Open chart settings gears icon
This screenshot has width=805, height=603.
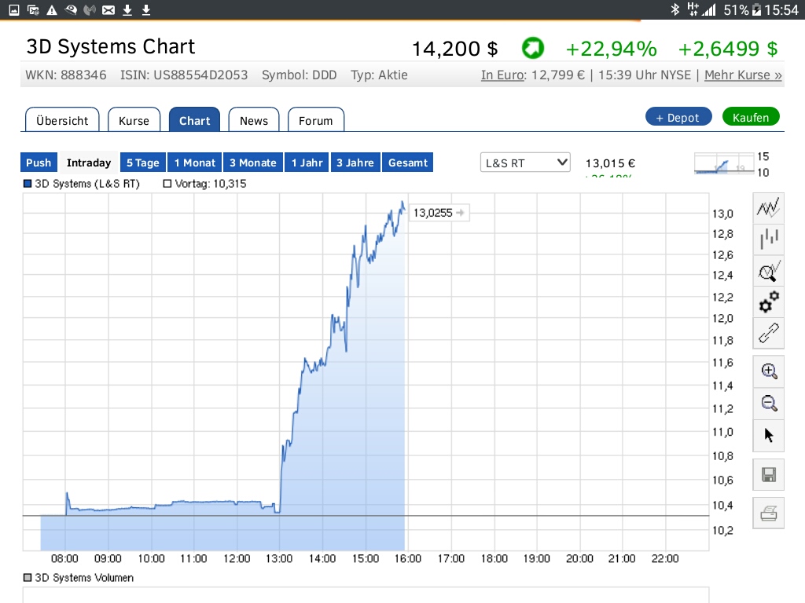[x=769, y=301]
